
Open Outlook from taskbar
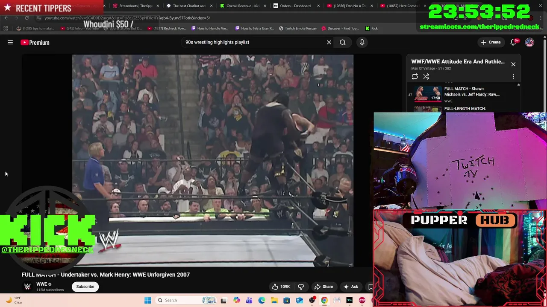299,300
